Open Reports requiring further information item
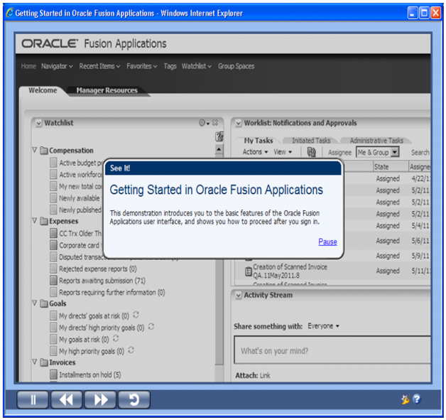Image resolution: width=446 pixels, height=420 pixels. [x=111, y=292]
